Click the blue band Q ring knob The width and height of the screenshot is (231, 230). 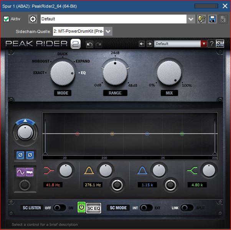coord(170,185)
